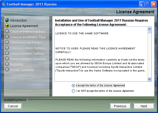Click the circle next to Choose Delivery Method
Screen dimensions: 158x113
(x=7, y=31)
